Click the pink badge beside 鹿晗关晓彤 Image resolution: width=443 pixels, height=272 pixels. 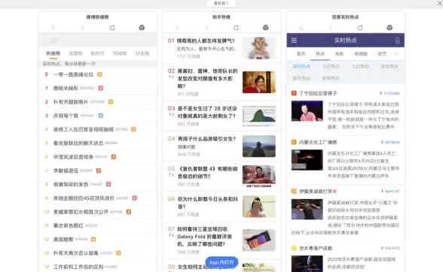(101, 88)
